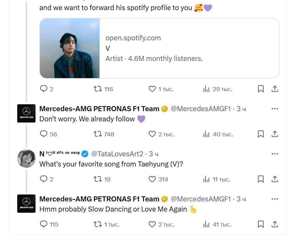The width and height of the screenshot is (296, 237).
Task: Open the @TataLovesArt2 profile handle
Action: 117,154
